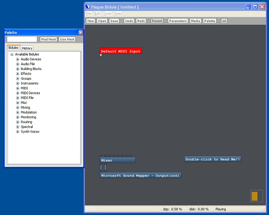
Task: Click the Redo button
Action: coord(141,21)
